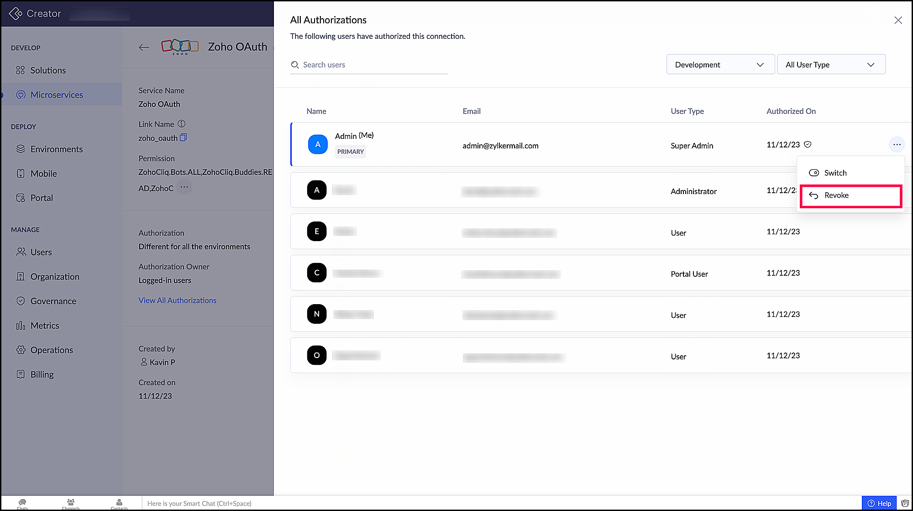This screenshot has width=913, height=511.
Task: Open the Chats icon in bottom bar
Action: pos(22,503)
